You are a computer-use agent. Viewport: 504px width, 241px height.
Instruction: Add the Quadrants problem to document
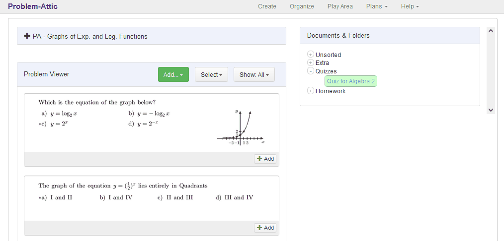click(x=265, y=228)
